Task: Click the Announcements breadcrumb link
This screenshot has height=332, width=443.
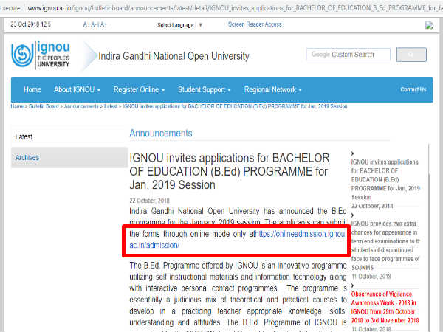Action: [x=81, y=106]
